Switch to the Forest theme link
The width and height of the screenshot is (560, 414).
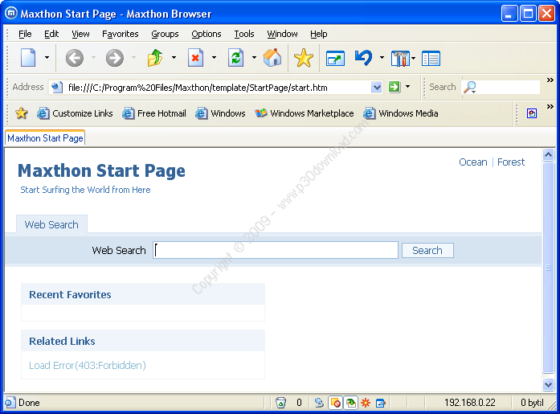511,162
